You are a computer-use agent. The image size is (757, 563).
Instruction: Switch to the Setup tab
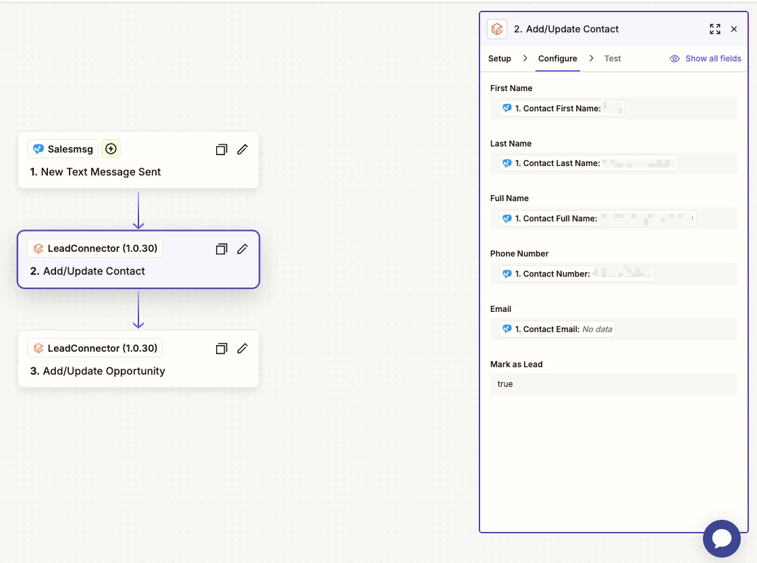499,58
